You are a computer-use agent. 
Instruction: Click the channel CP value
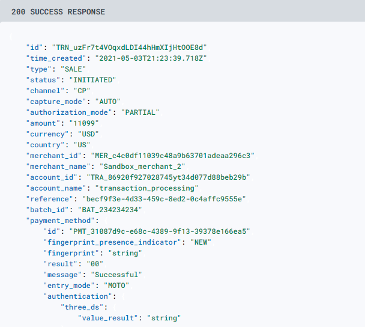[82, 91]
